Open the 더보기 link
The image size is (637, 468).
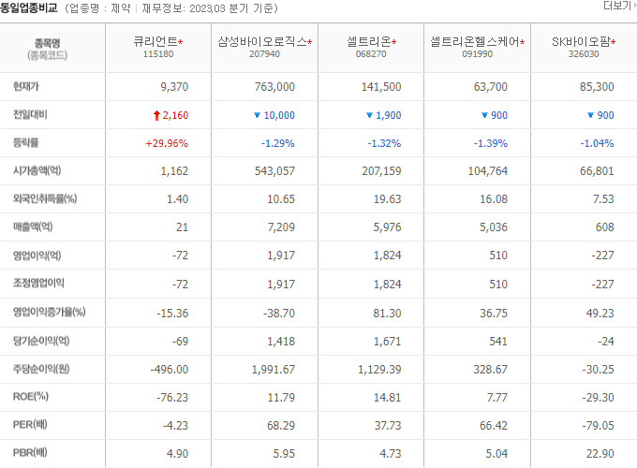(x=619, y=6)
